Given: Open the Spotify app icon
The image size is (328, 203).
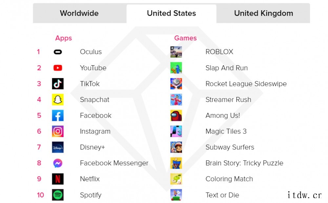Looking at the screenshot, I should 58,195.
